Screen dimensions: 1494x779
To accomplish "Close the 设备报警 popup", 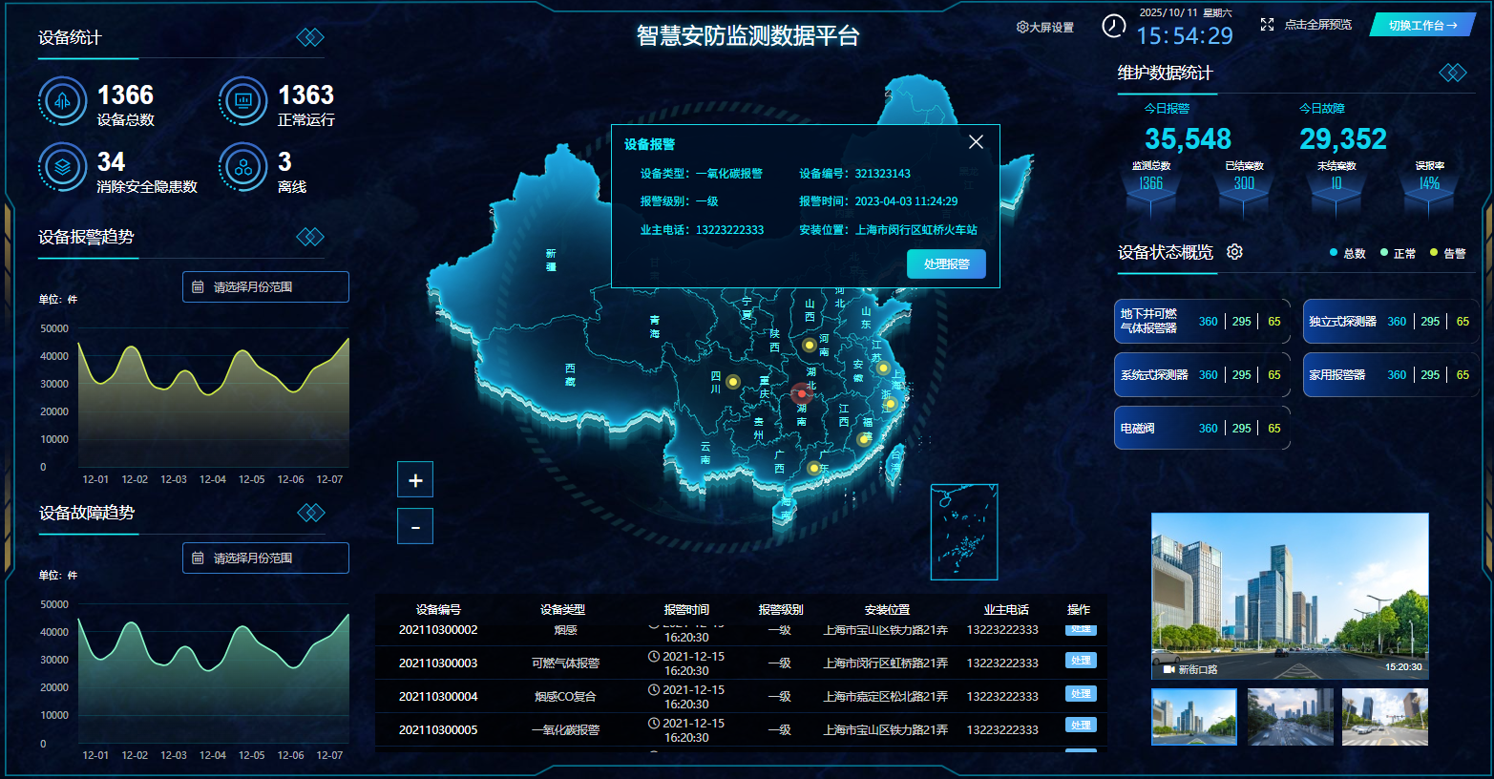I will point(976,142).
